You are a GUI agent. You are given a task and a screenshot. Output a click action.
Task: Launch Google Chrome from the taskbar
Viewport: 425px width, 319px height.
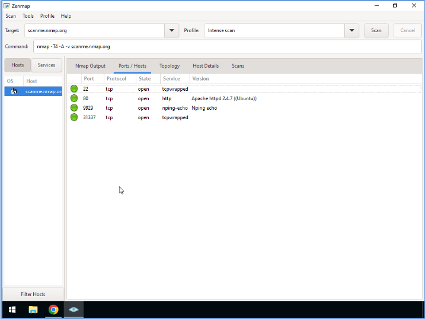[53, 310]
